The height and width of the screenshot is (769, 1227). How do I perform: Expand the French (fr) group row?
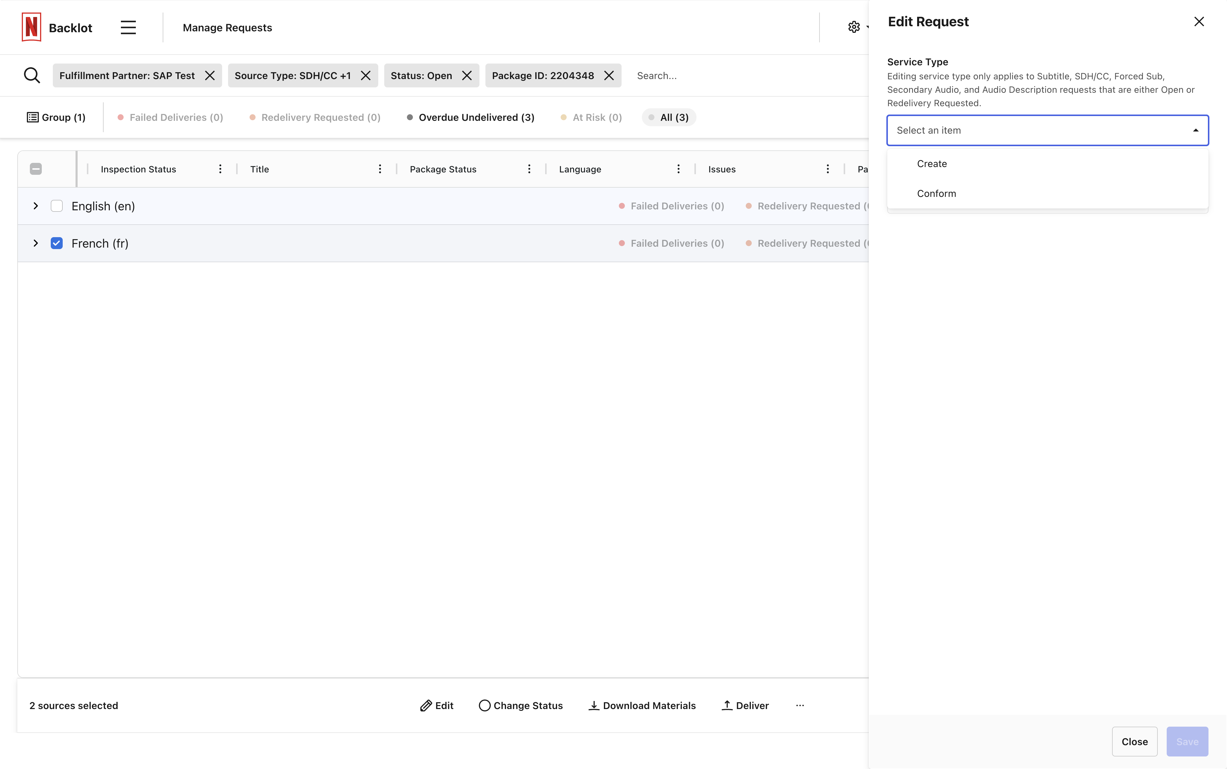coord(36,243)
